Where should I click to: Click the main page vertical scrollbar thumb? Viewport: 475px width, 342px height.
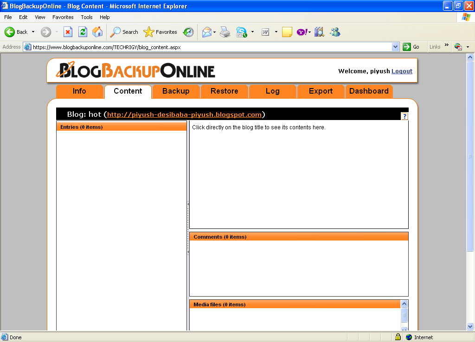[x=470, y=156]
